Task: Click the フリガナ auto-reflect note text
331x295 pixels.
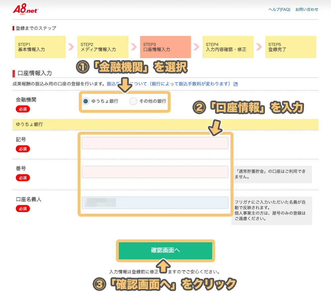Action: point(270,210)
